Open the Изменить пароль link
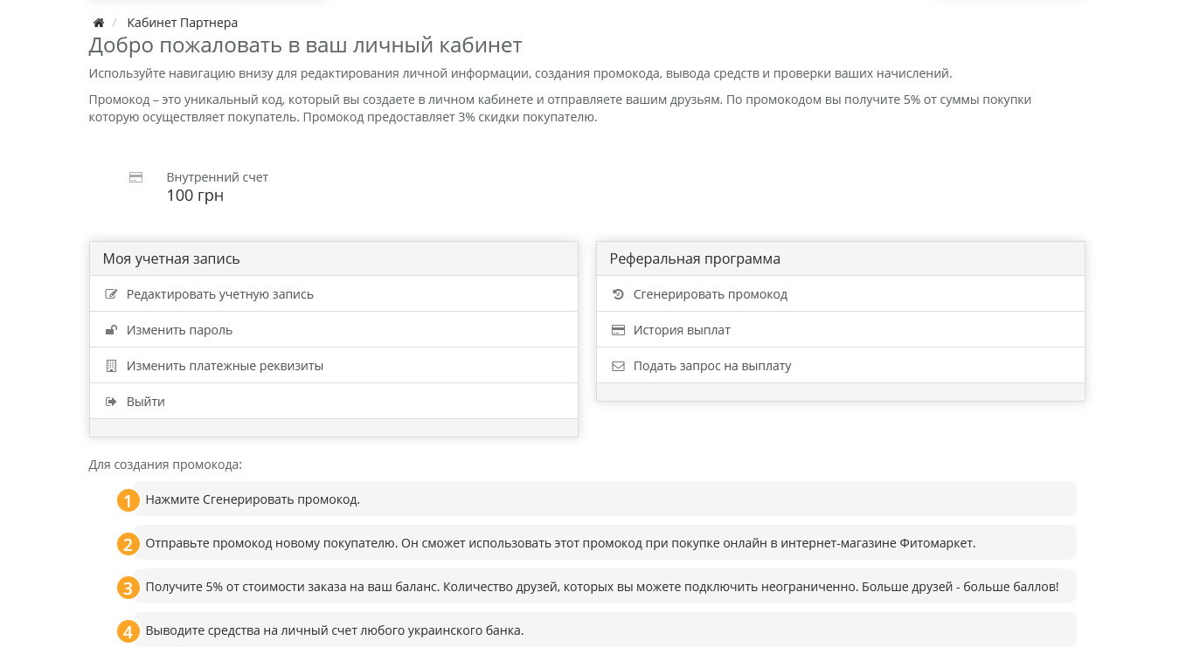 [x=179, y=330]
